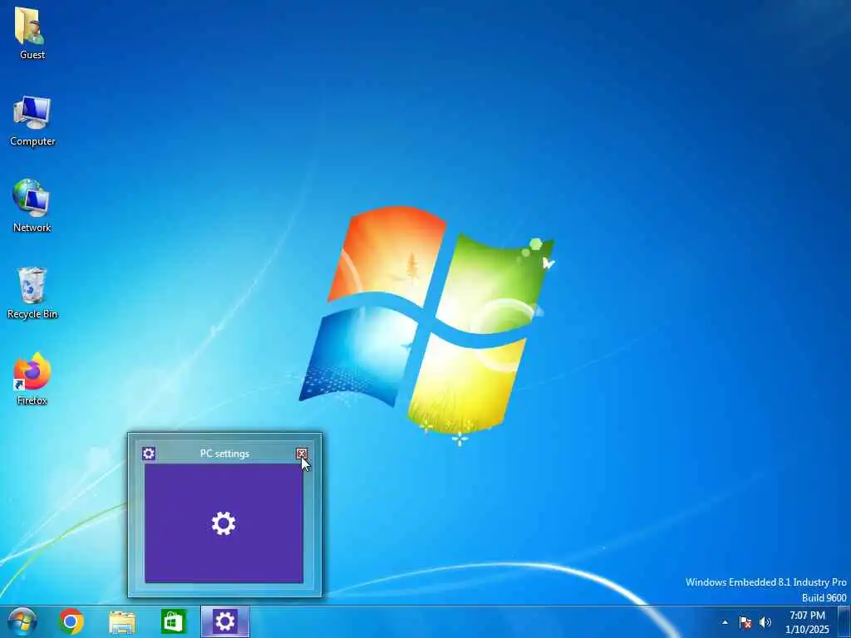The width and height of the screenshot is (851, 638).
Task: Select the Recycle Bin label text
Action: [32, 314]
